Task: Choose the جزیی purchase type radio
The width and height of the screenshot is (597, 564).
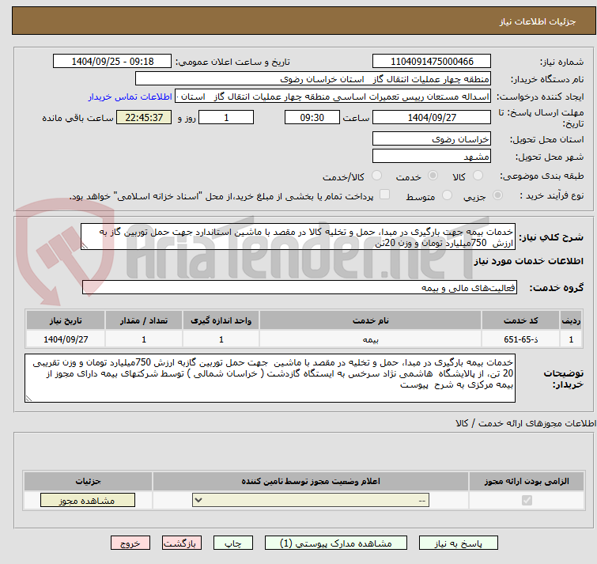Action: tap(497, 195)
